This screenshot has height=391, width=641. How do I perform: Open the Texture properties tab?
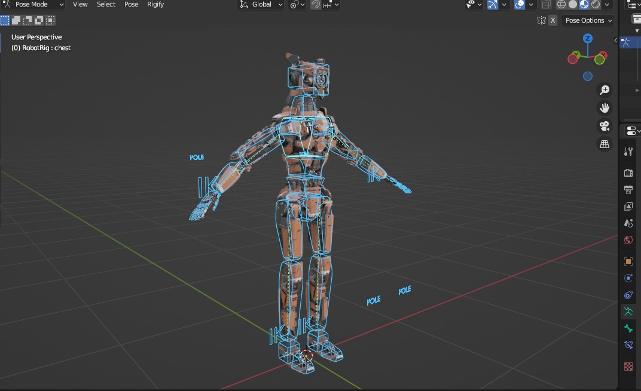[x=628, y=366]
